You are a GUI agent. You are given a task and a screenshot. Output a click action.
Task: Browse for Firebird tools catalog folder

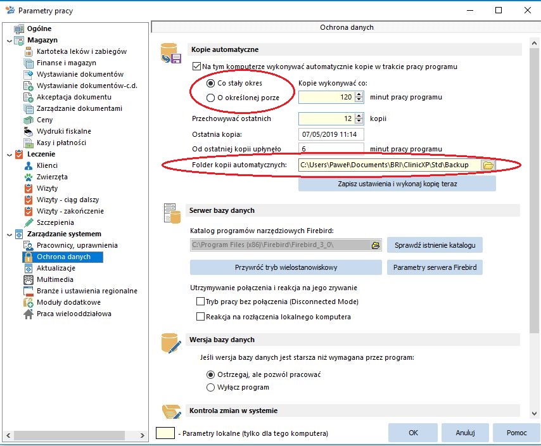[376, 245]
